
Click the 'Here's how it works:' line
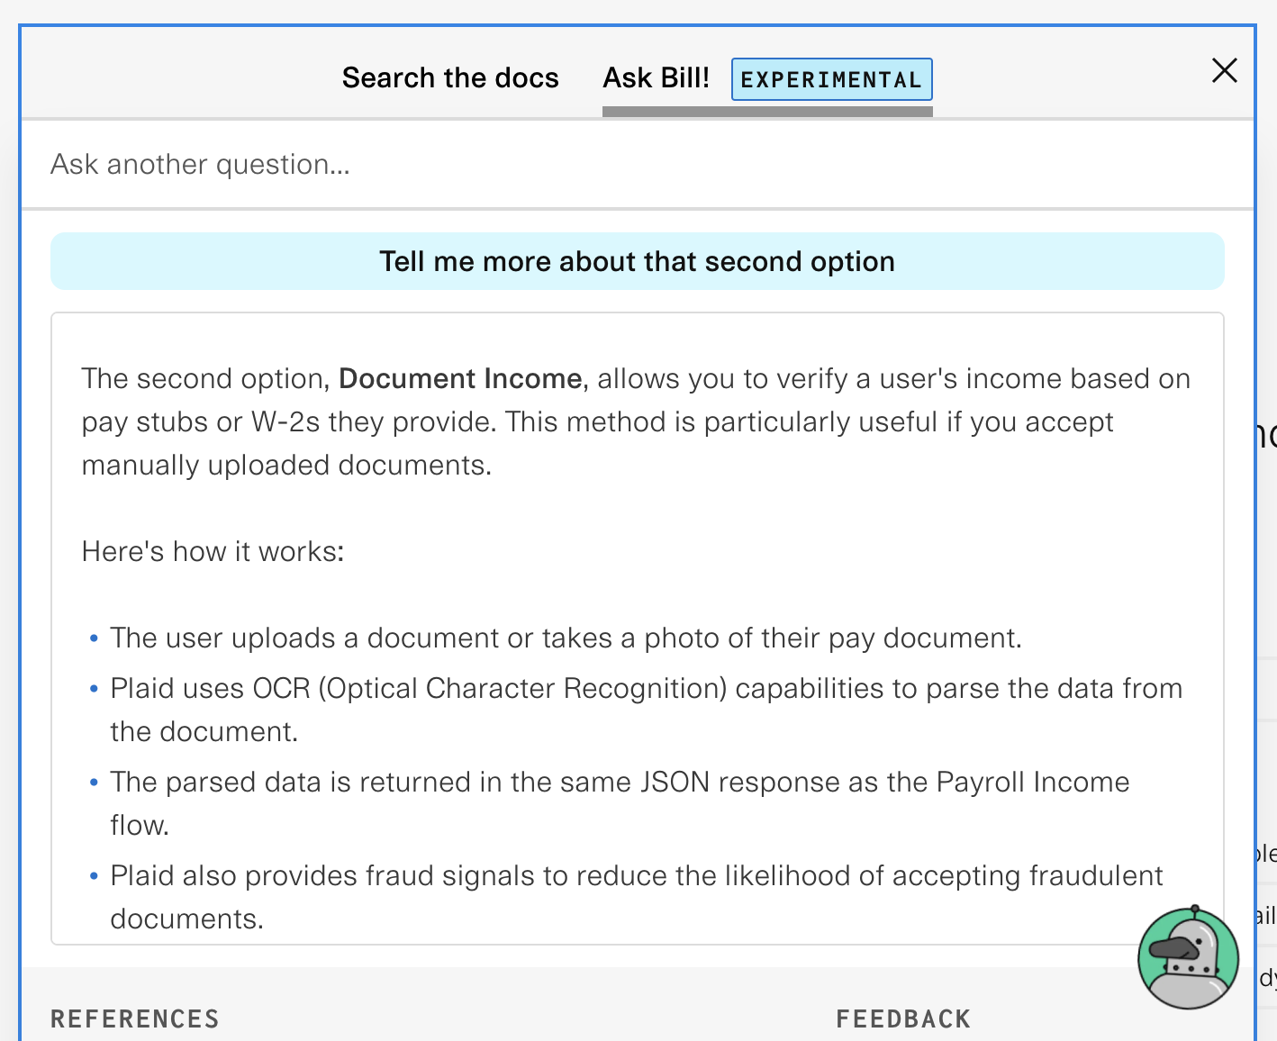point(213,551)
